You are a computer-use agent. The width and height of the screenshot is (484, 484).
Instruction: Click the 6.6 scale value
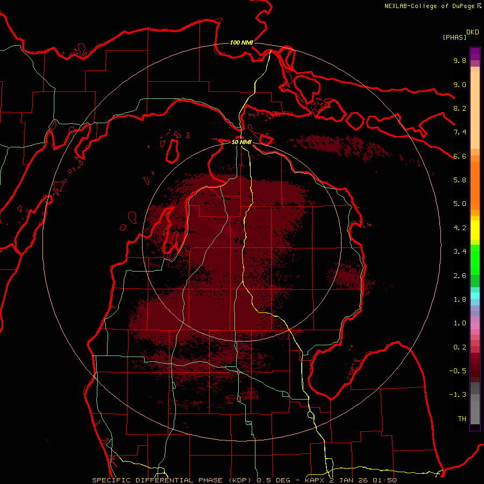pos(460,156)
